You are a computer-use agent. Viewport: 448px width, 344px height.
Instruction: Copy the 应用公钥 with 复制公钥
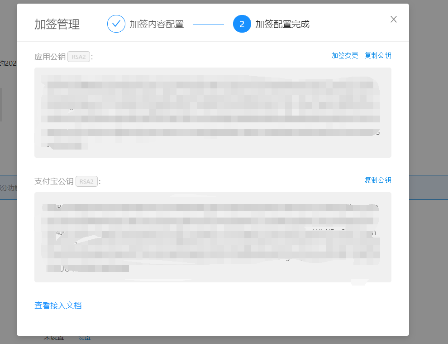378,56
